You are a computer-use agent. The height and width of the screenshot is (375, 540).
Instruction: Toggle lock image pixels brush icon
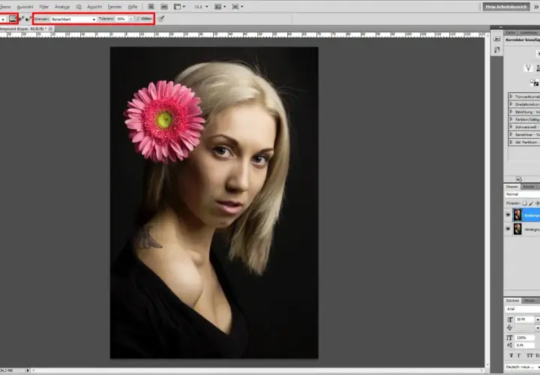point(531,203)
